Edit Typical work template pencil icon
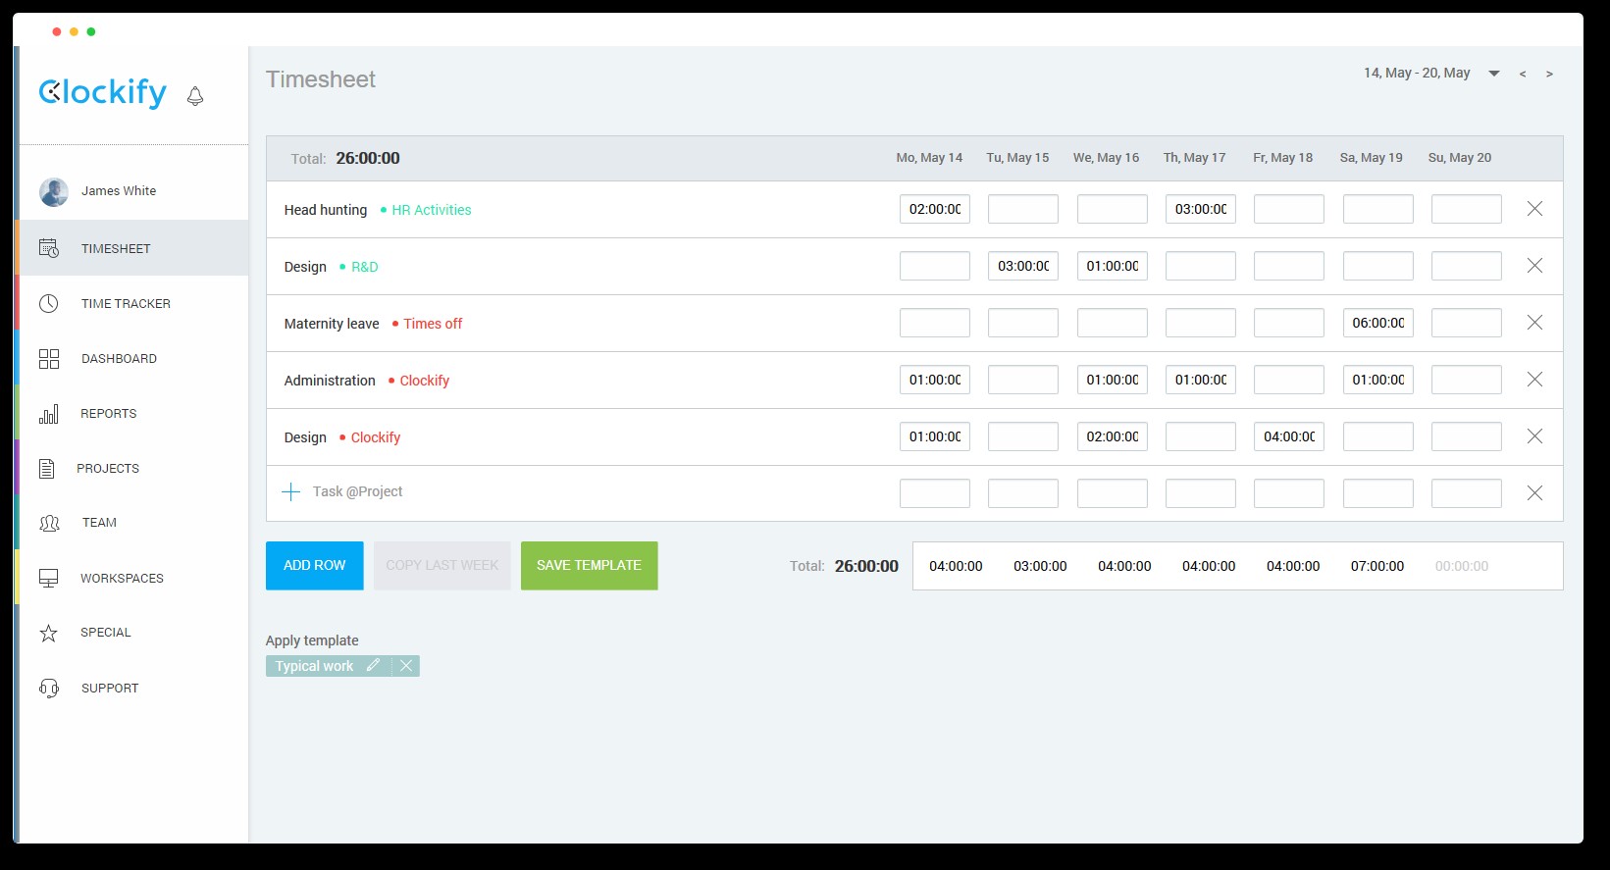Viewport: 1610px width, 870px height. [373, 666]
